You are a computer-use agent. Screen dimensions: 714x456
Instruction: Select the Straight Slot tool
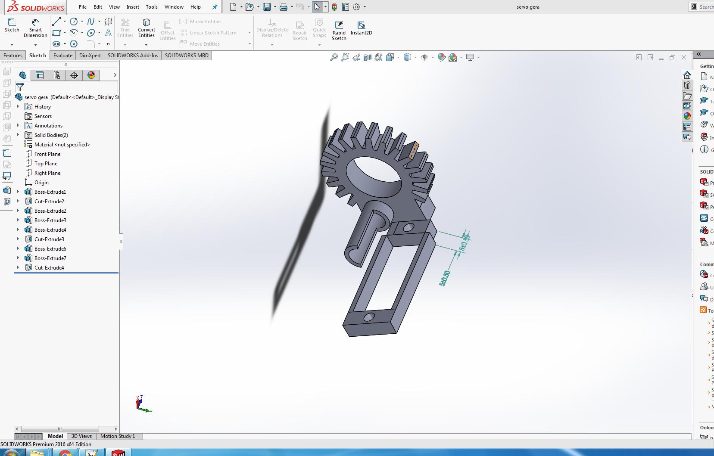click(56, 44)
